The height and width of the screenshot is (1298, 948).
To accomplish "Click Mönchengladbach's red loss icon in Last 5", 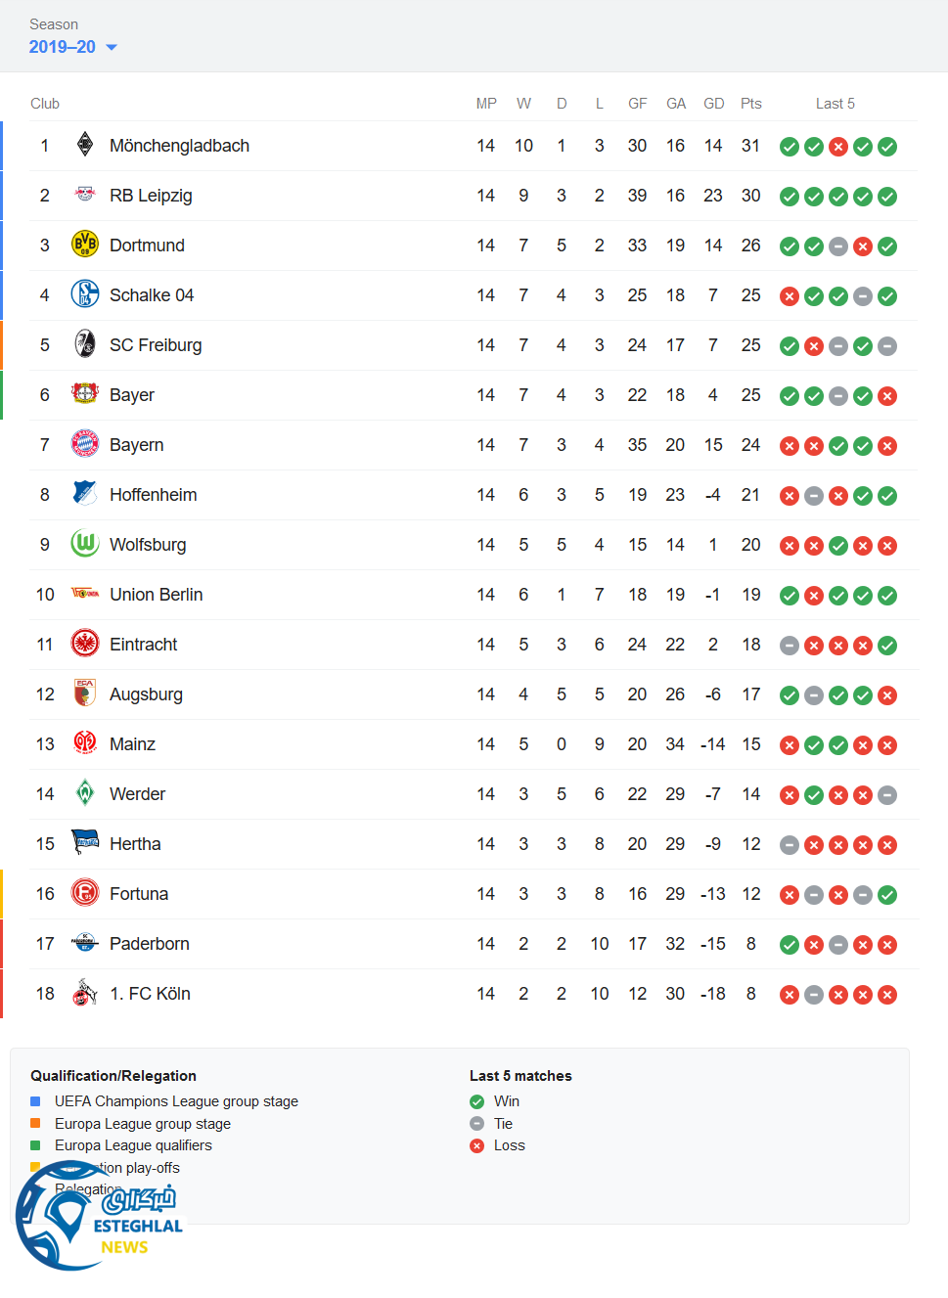I will [838, 147].
